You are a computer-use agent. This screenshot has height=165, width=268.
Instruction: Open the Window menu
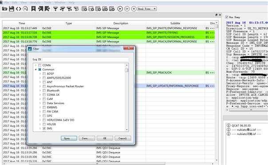pyautogui.click(x=59, y=2)
